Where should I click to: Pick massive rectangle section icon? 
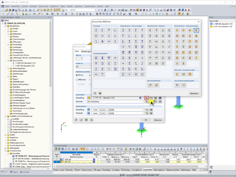[x=150, y=30]
